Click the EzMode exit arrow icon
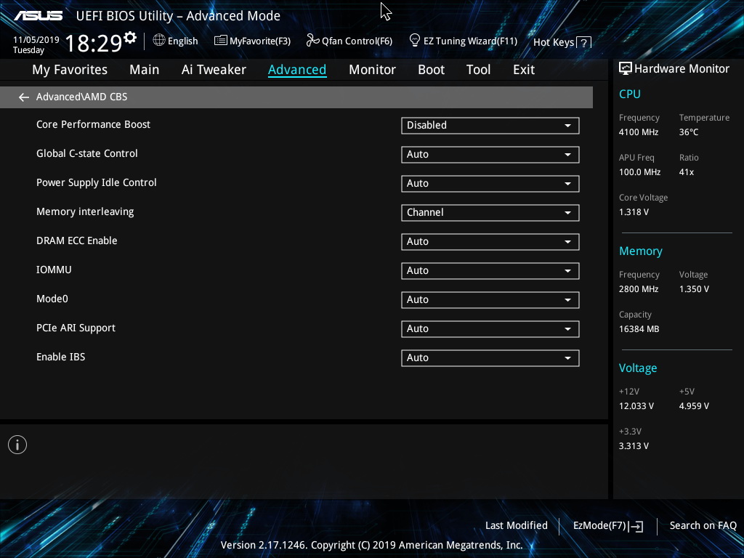The image size is (744, 558). 636,526
